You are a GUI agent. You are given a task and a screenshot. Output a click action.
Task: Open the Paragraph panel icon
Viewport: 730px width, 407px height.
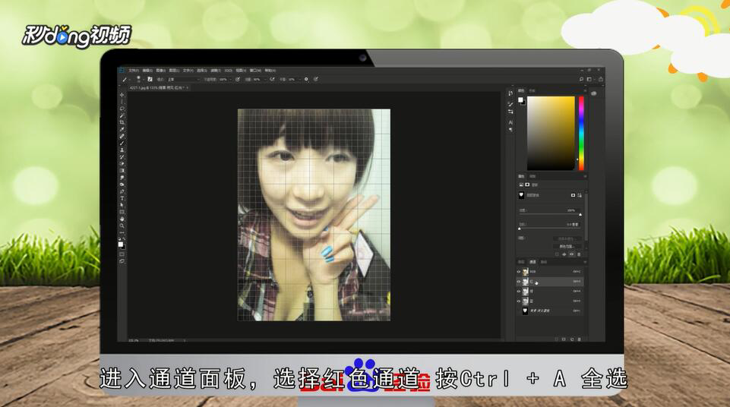(510, 130)
